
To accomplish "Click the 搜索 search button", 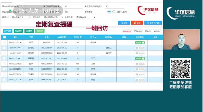I will click(124, 23).
